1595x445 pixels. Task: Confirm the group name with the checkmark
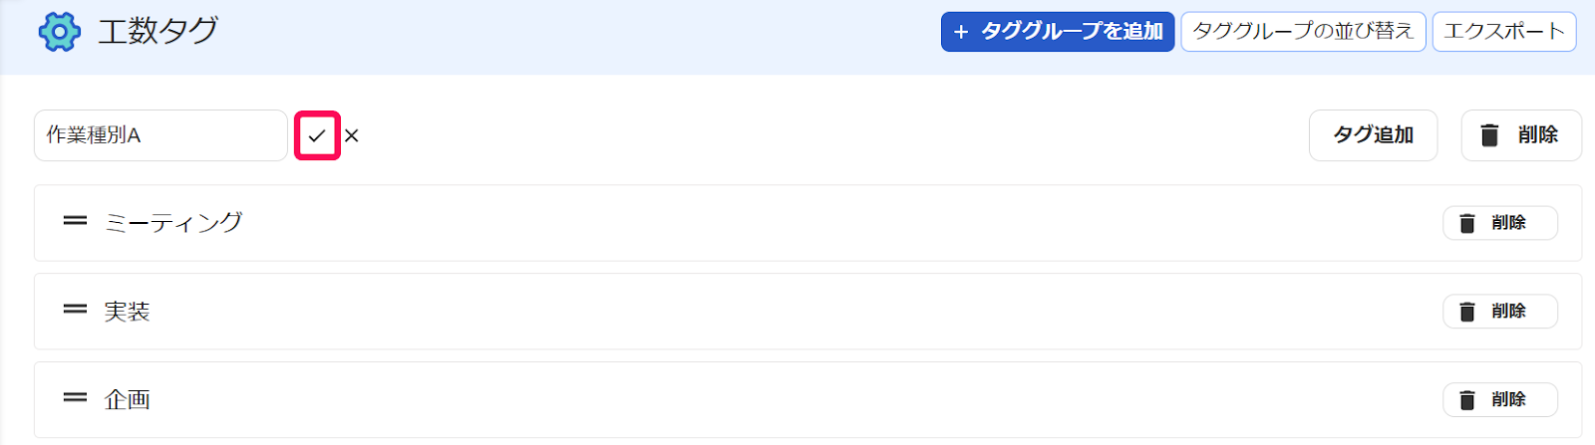point(317,135)
